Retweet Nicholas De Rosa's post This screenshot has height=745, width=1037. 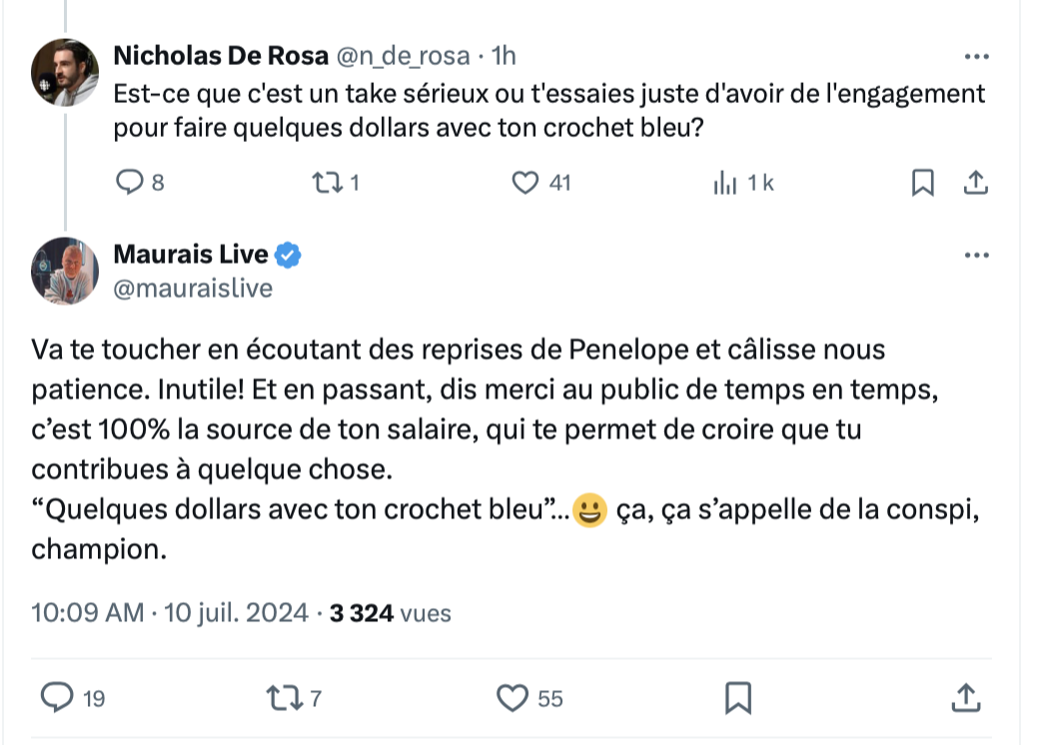pyautogui.click(x=326, y=183)
